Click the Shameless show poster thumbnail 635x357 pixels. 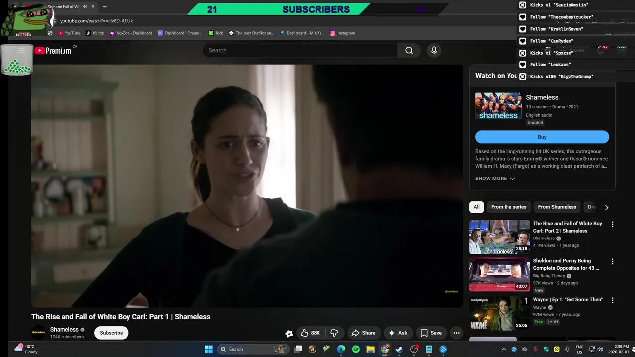pos(499,106)
